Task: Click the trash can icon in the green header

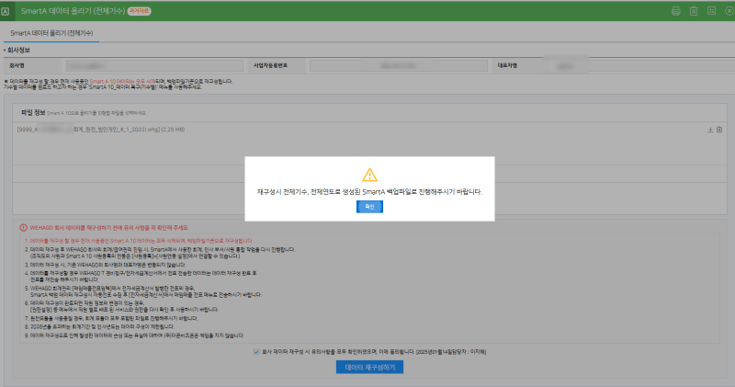Action: pyautogui.click(x=694, y=11)
